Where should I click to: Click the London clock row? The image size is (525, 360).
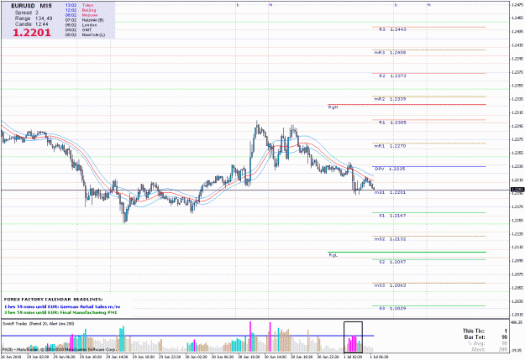pos(81,25)
